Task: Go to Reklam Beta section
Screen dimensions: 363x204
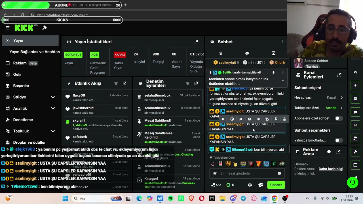Action: 30,63
